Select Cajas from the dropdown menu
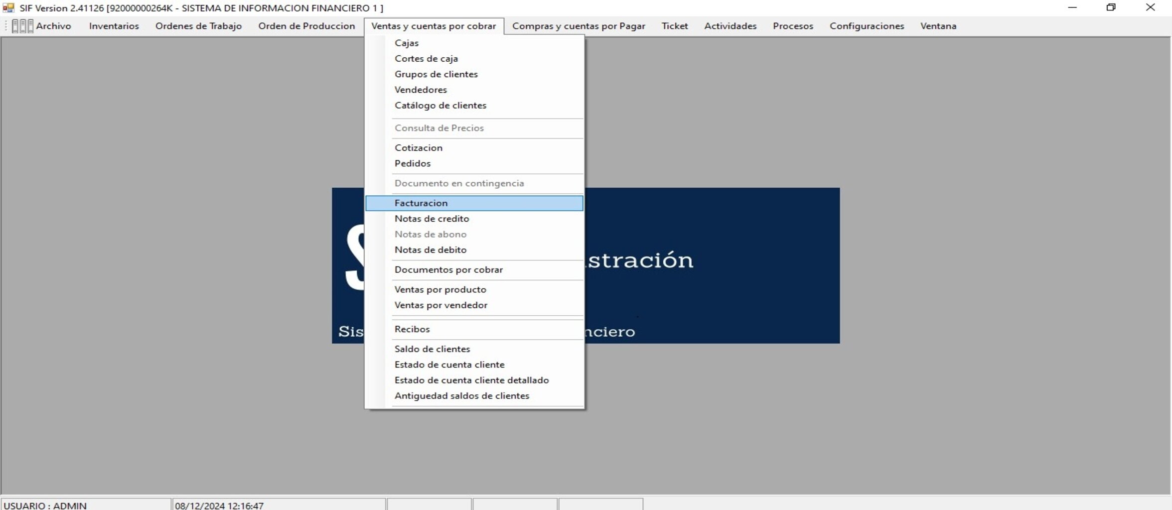 point(474,43)
